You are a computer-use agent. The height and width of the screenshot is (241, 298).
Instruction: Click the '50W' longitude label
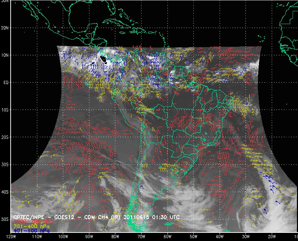pyautogui.click(x=193, y=237)
